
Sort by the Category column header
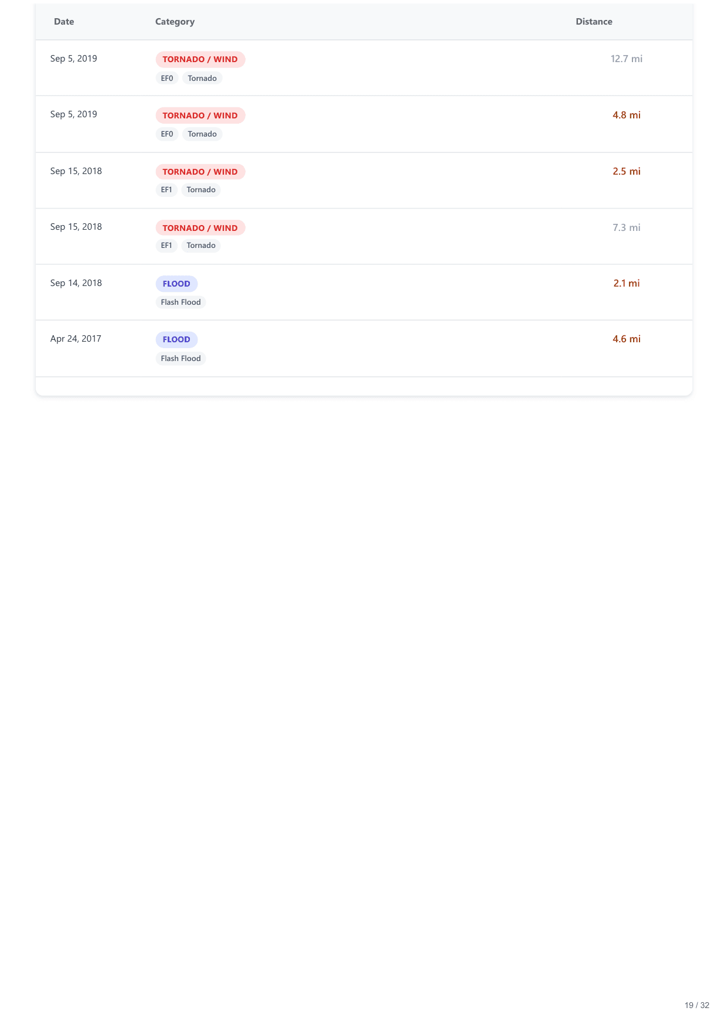(175, 22)
